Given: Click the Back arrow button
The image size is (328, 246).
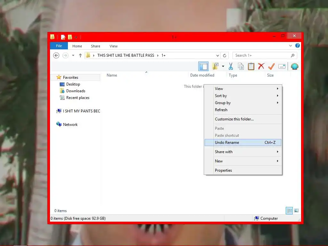Looking at the screenshot, I should tap(56, 55).
